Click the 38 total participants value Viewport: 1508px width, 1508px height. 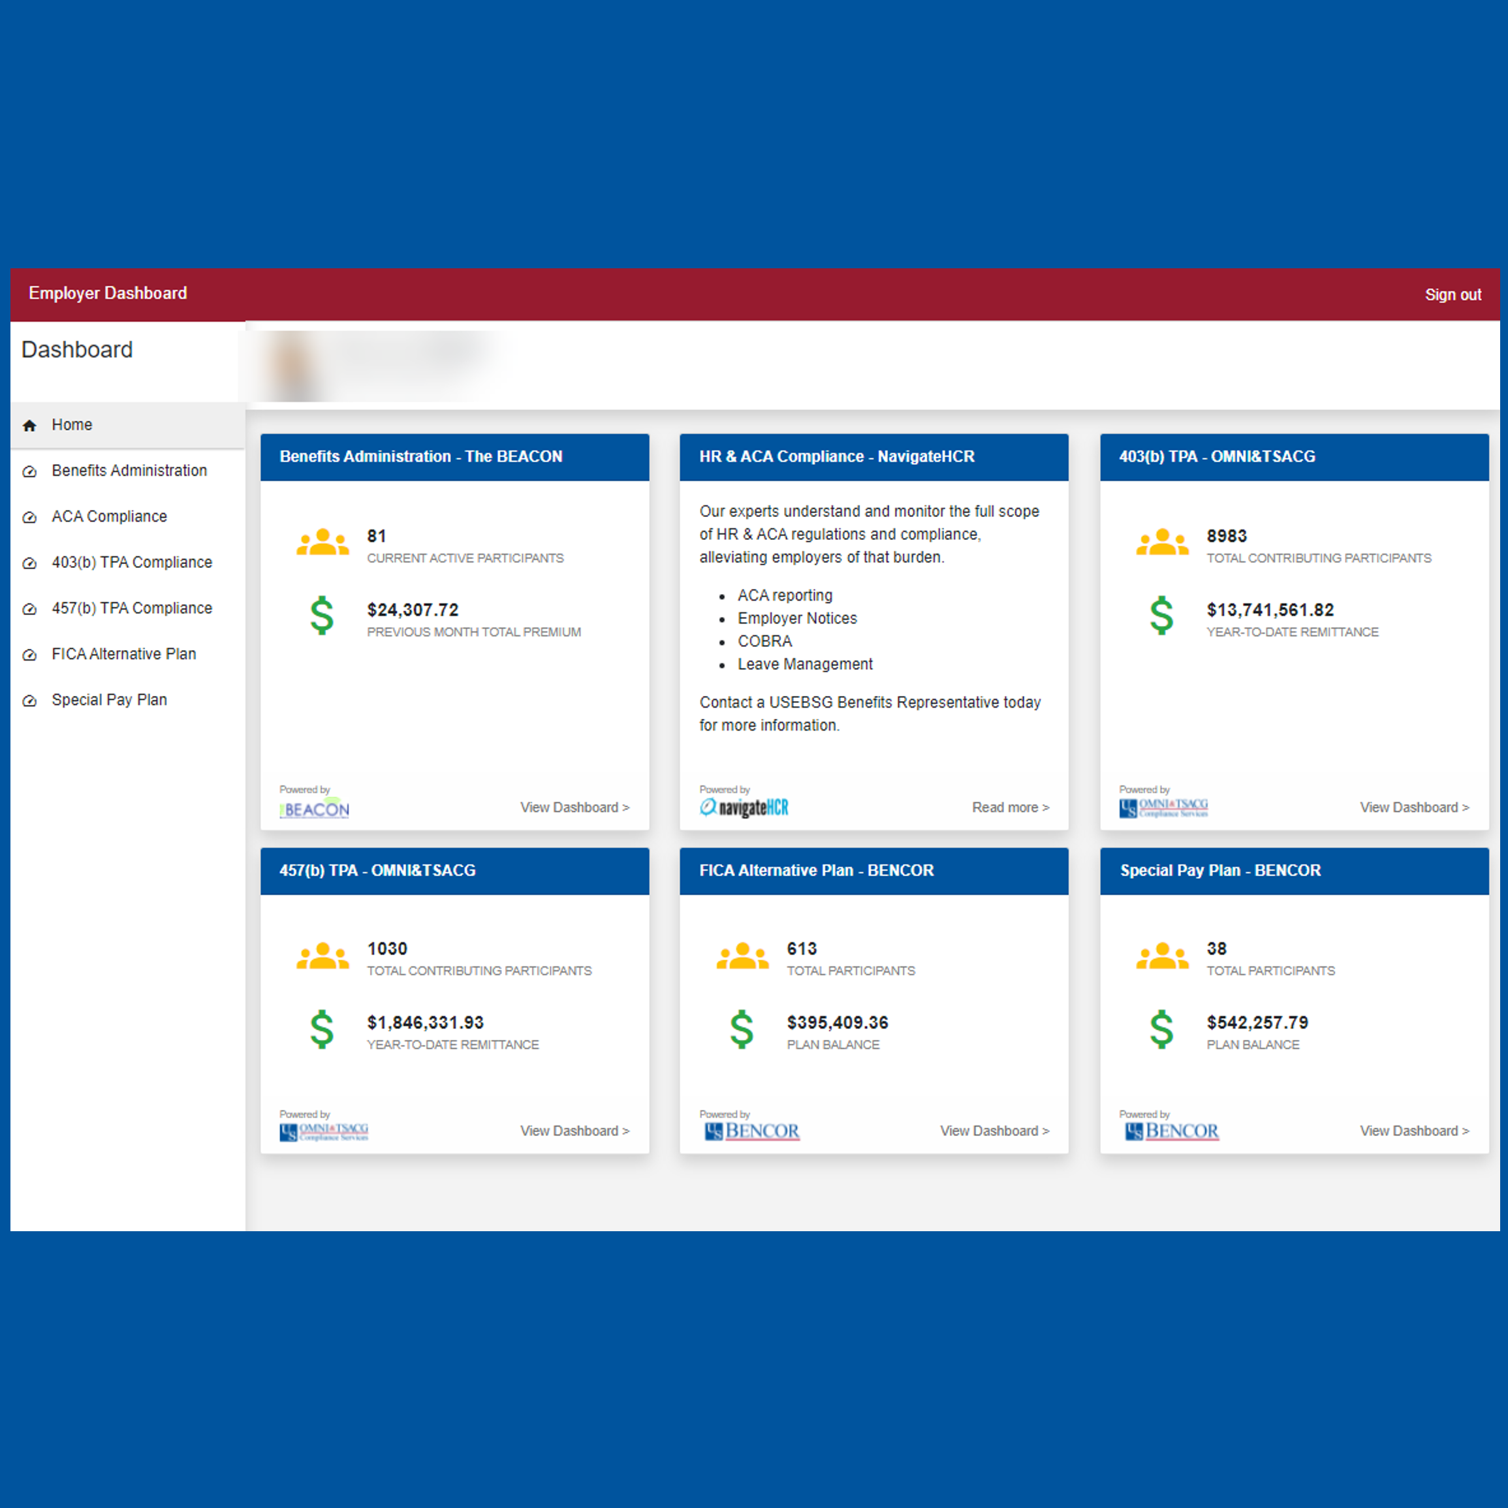[1216, 949]
